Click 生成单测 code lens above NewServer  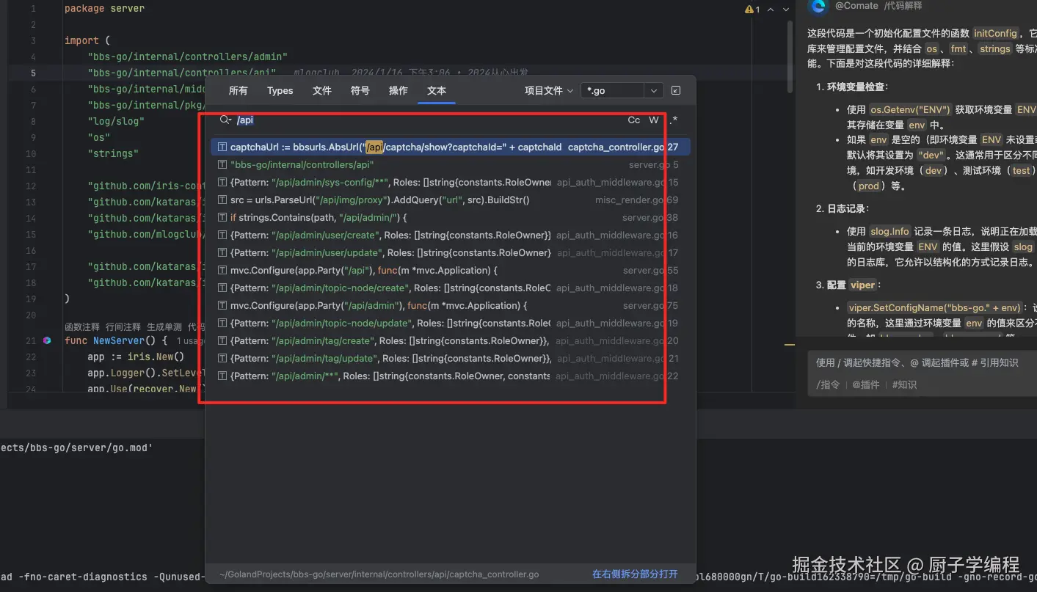tap(164, 326)
